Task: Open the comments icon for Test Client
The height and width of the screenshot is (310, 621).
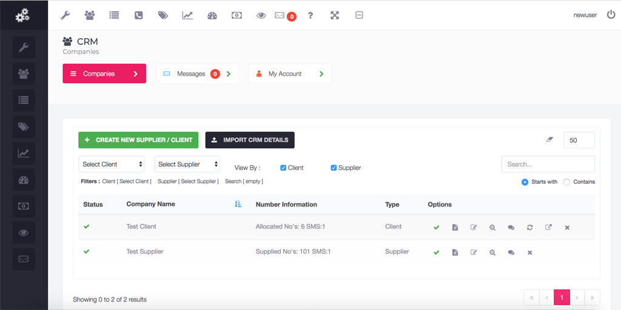Action: [511, 228]
